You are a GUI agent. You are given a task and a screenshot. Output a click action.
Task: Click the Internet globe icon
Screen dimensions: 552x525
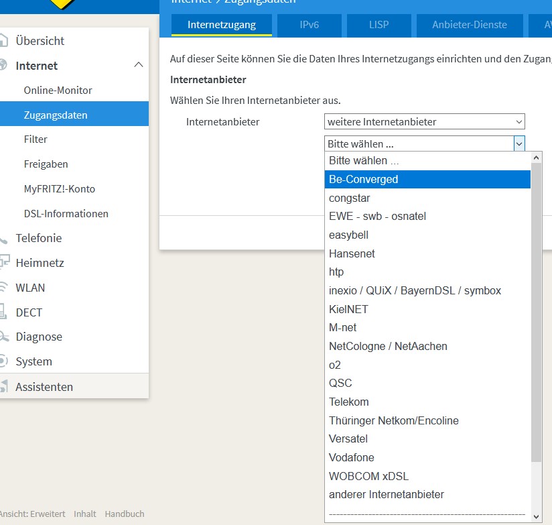pos(3,65)
